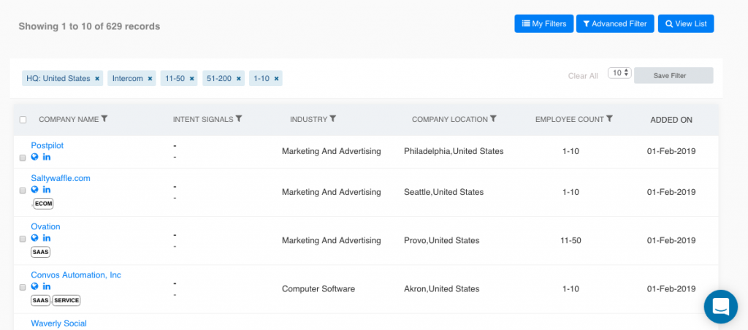The width and height of the screenshot is (748, 330).
Task: Filter by Intent Signals funnel icon
Action: (x=239, y=119)
